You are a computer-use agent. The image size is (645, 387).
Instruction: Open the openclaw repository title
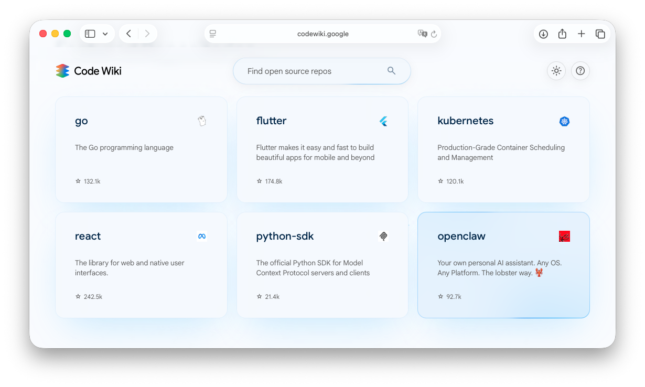coord(461,236)
